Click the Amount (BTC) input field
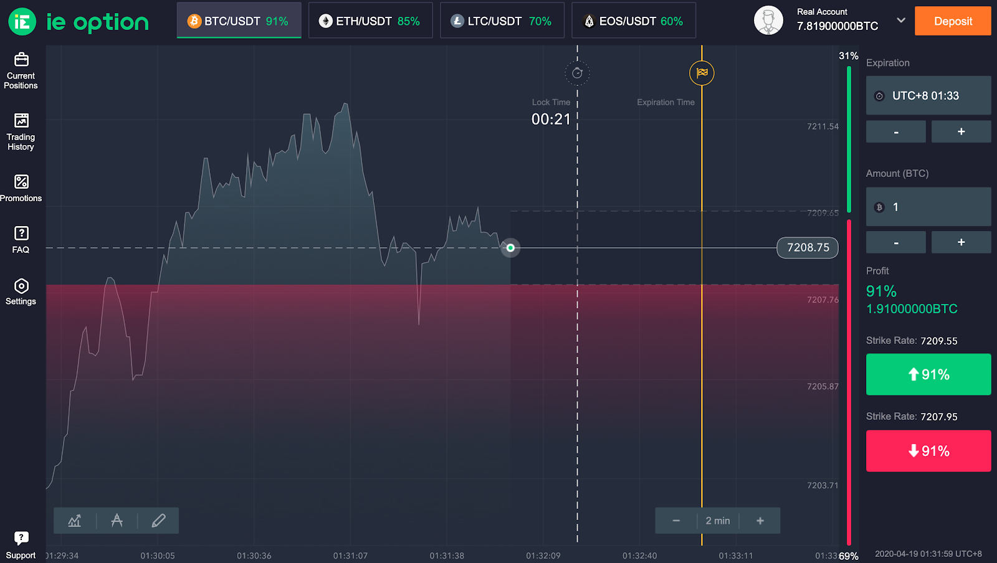Image resolution: width=997 pixels, height=563 pixels. 928,207
